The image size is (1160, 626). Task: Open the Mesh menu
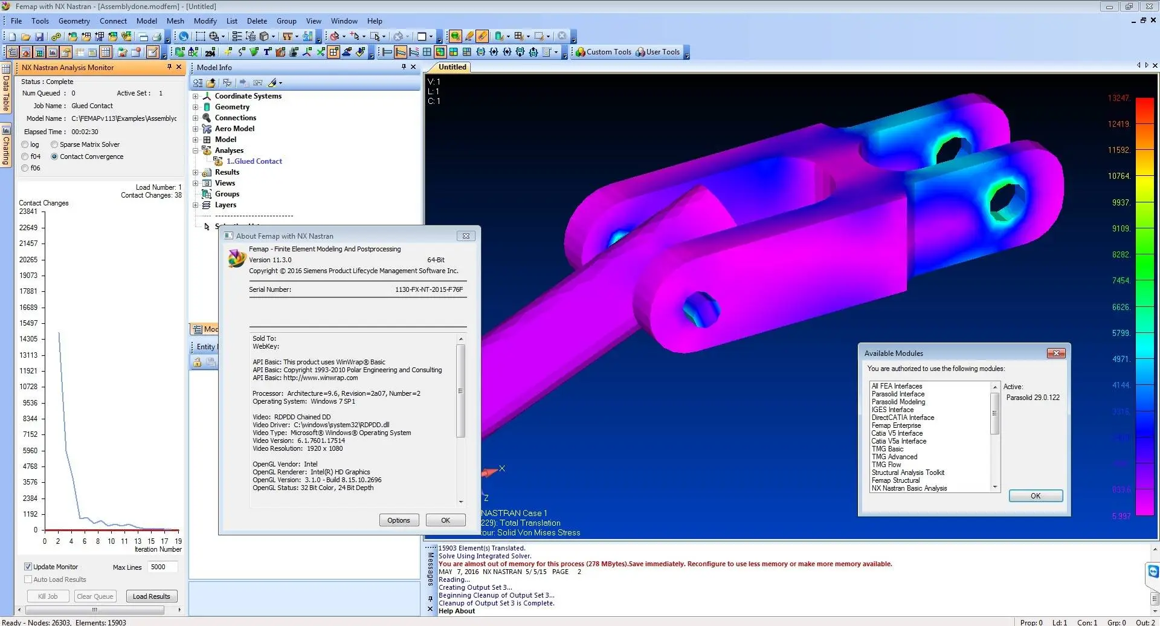click(x=175, y=21)
